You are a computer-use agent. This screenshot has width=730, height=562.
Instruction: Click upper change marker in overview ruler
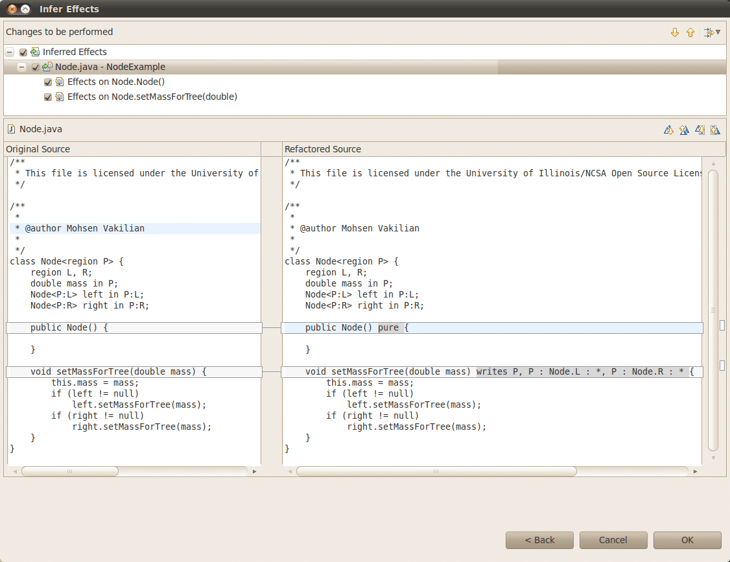(722, 325)
